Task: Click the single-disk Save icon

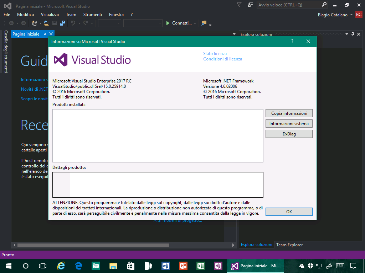Action: click(55, 23)
